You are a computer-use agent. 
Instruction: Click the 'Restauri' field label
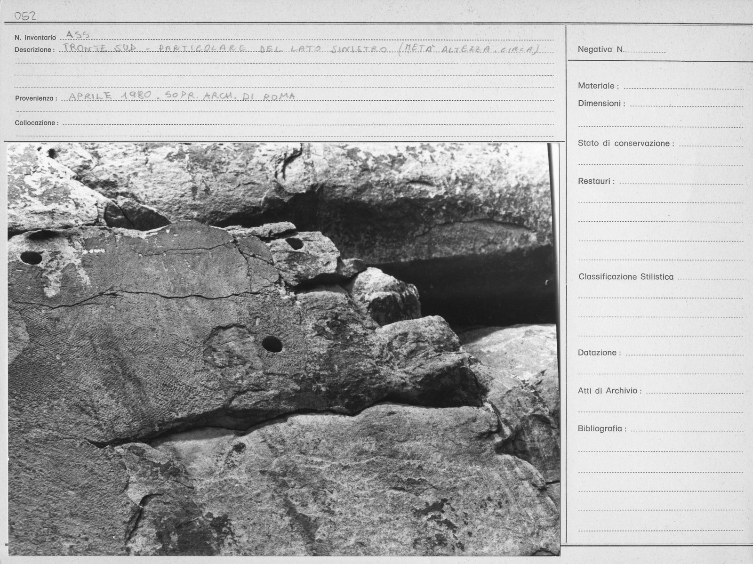coord(596,181)
